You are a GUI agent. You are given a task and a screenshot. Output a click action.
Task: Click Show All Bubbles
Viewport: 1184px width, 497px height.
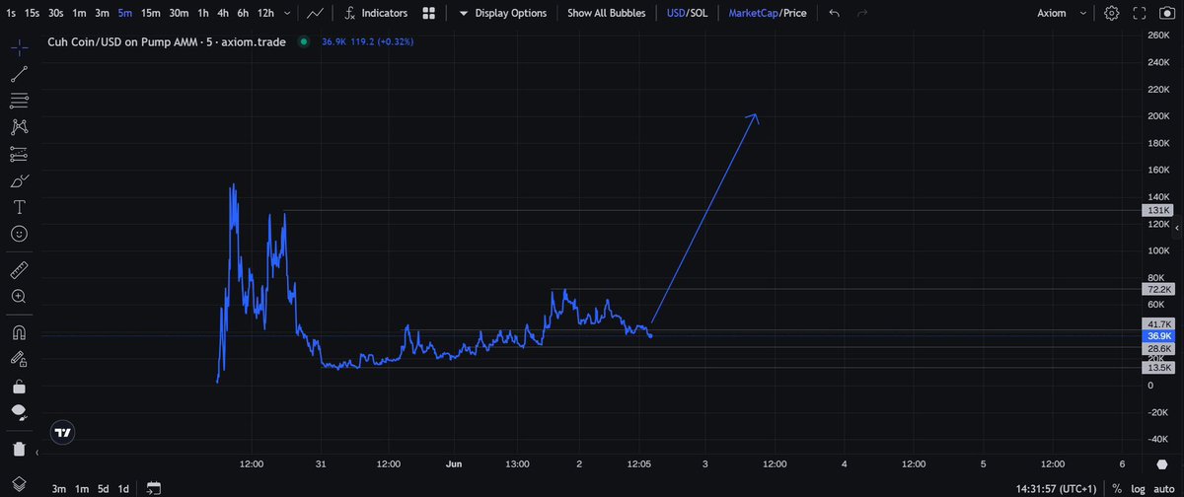point(606,13)
